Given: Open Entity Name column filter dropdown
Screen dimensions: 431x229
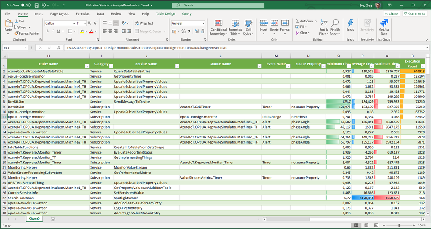Looking at the screenshot, I should (87, 66).
